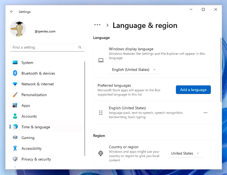The image size is (227, 175).
Task: Select the Privacy & security shield icon
Action: pos(15,159)
